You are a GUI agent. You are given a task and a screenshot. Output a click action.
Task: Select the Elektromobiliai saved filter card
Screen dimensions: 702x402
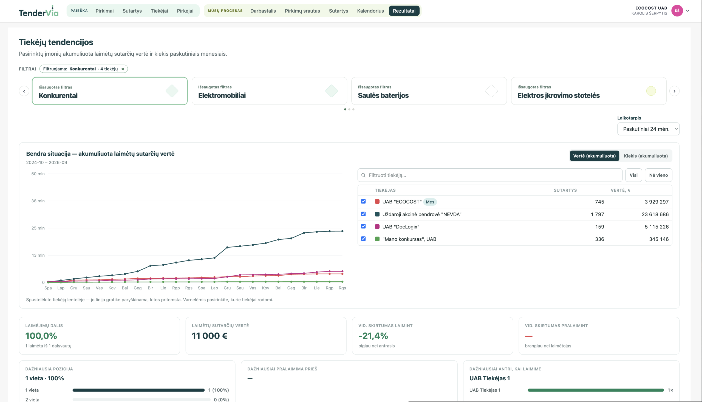tap(269, 91)
